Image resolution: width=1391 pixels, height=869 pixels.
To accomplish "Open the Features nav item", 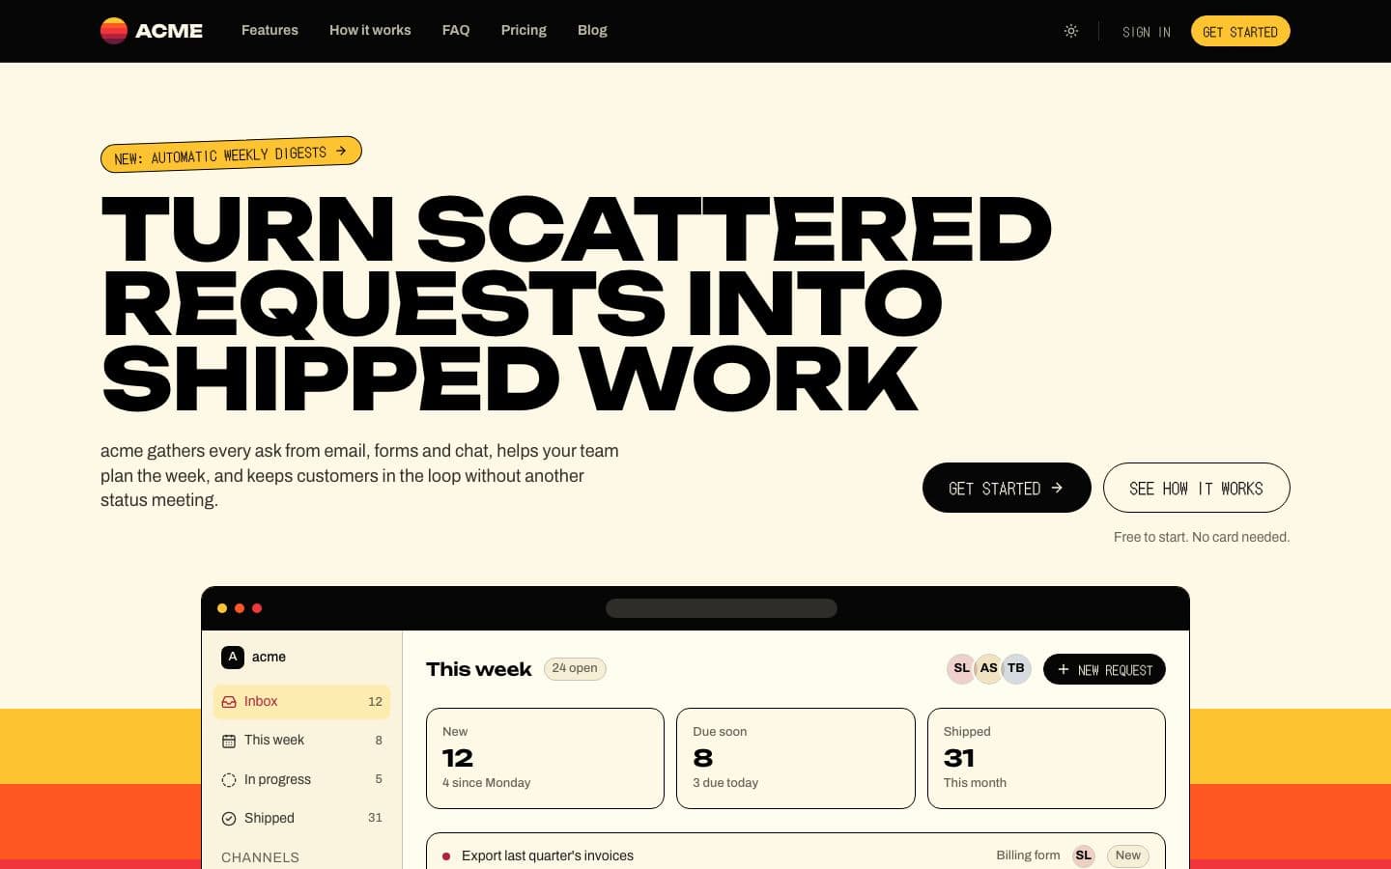I will click(270, 30).
